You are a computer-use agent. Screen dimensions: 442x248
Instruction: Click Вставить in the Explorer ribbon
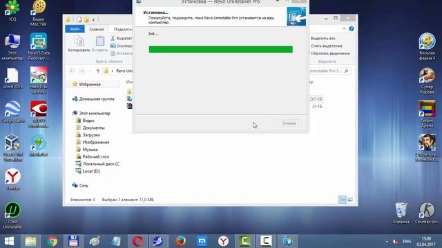click(x=99, y=44)
